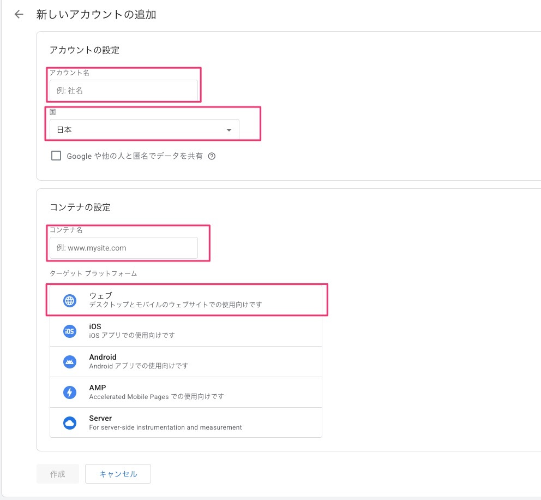Choose the Android platform icon
The width and height of the screenshot is (541, 500).
point(69,361)
